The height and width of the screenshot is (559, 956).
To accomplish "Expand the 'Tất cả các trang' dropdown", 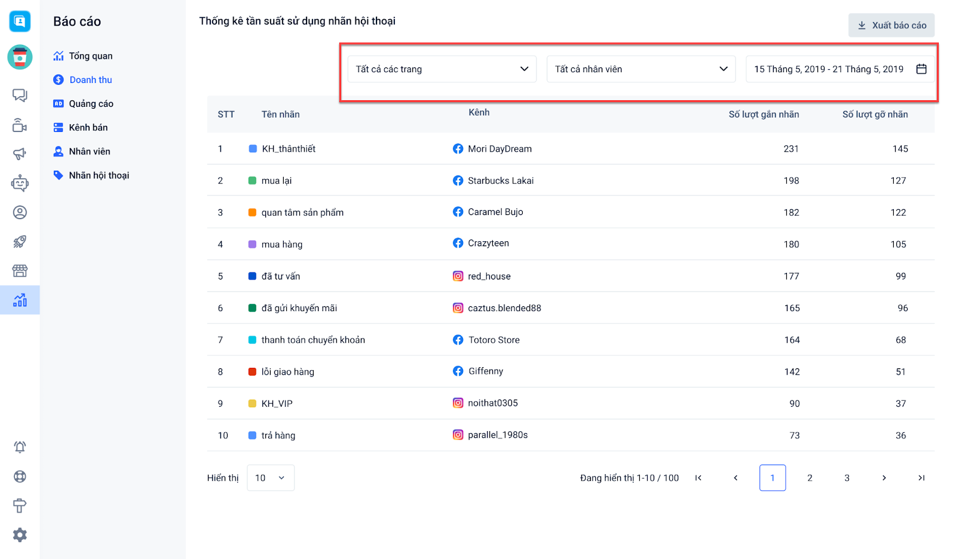I will tap(442, 69).
